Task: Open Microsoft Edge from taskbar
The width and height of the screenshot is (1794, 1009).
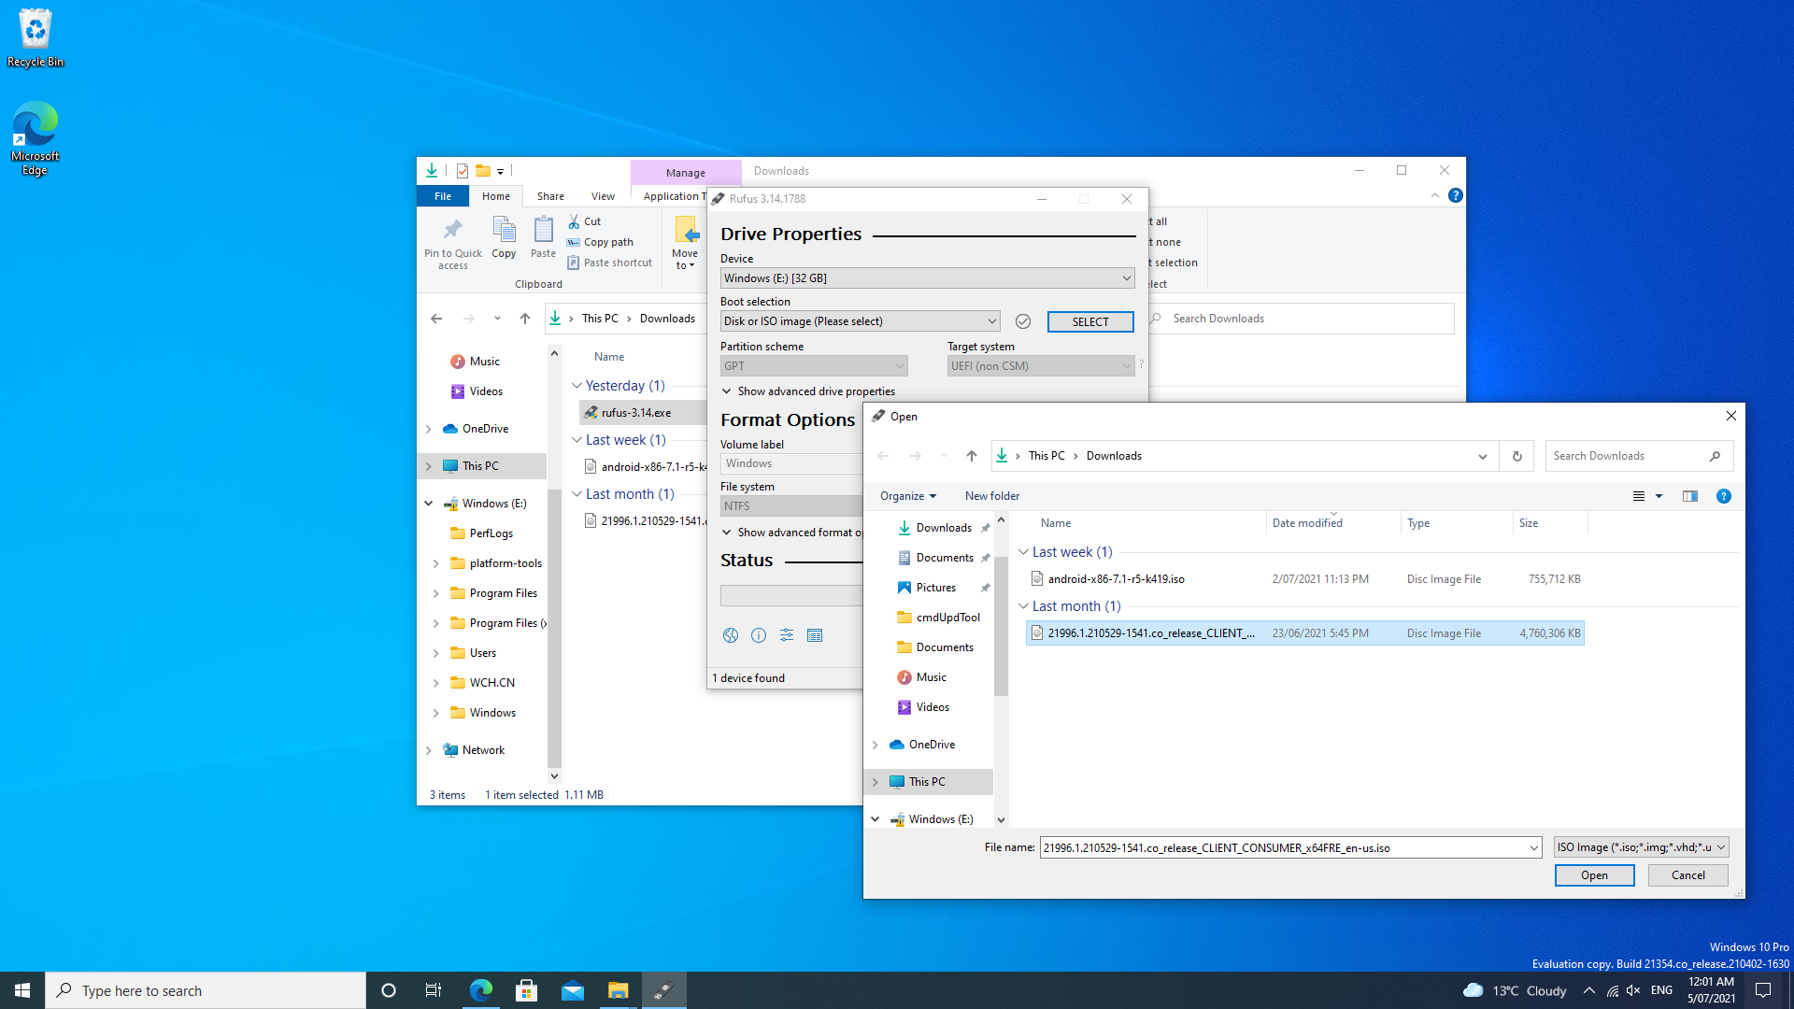Action: coord(480,990)
